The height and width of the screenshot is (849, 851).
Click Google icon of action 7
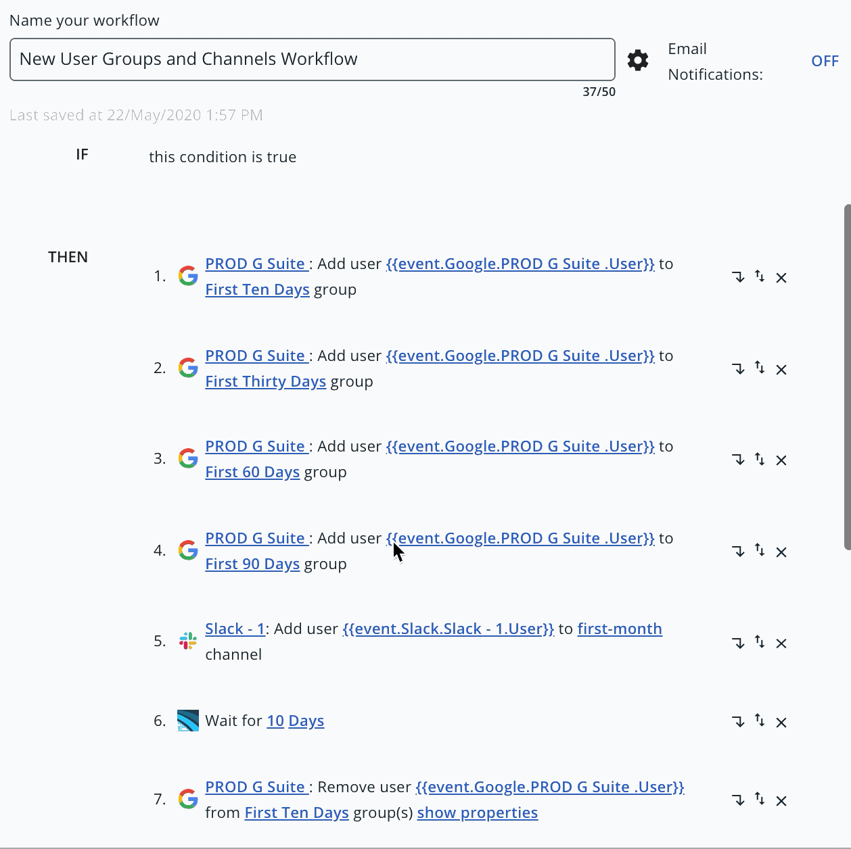188,799
